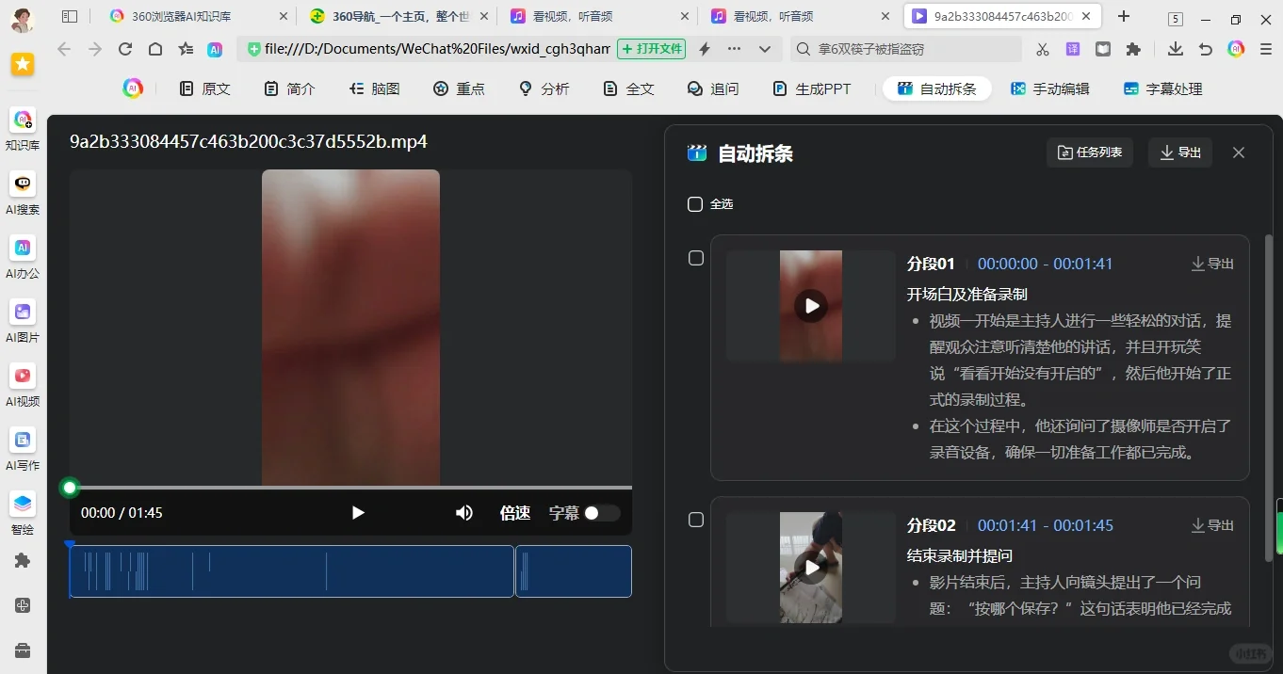Select the 手动编辑 manual edit tab
Image resolution: width=1283 pixels, height=674 pixels.
click(1049, 88)
